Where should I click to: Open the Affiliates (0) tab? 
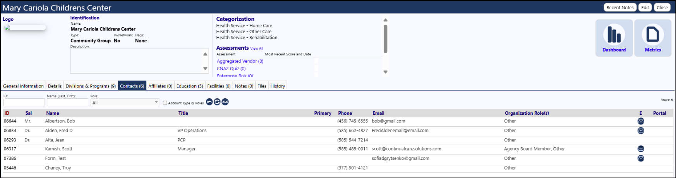click(x=160, y=86)
